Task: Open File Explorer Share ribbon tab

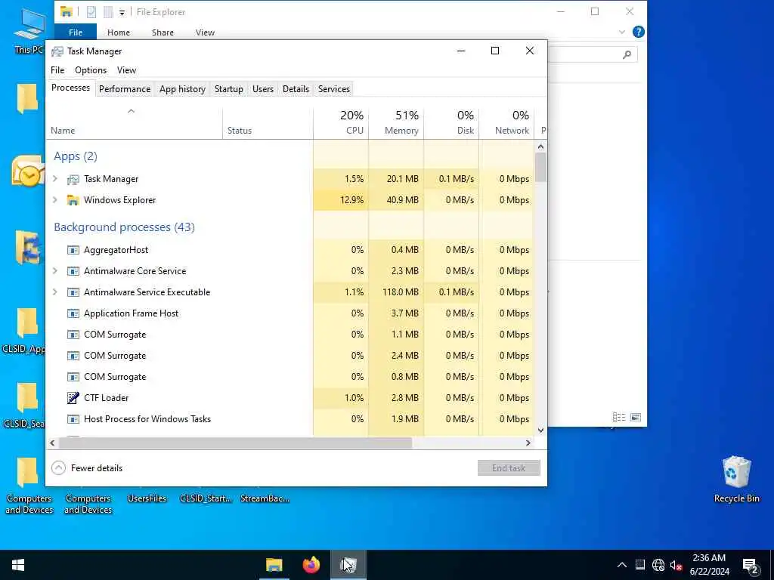Action: tap(163, 32)
